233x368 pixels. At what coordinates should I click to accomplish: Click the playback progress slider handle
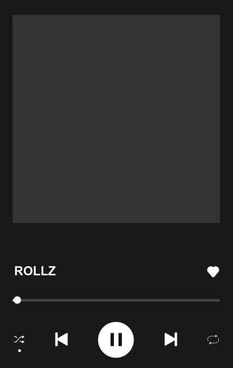point(17,300)
